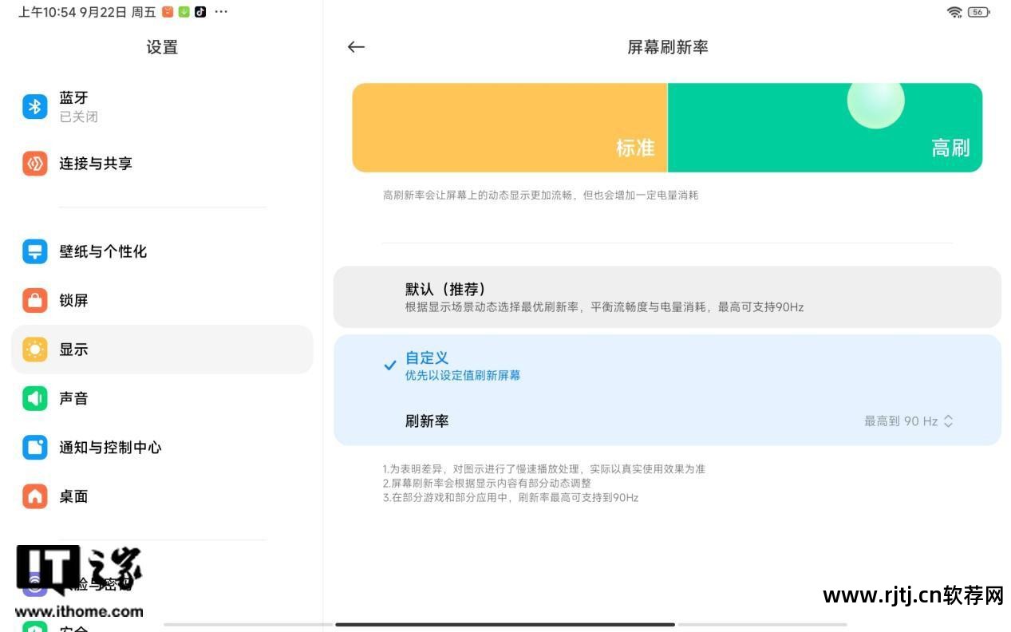Open 设置 title heading area

162,48
